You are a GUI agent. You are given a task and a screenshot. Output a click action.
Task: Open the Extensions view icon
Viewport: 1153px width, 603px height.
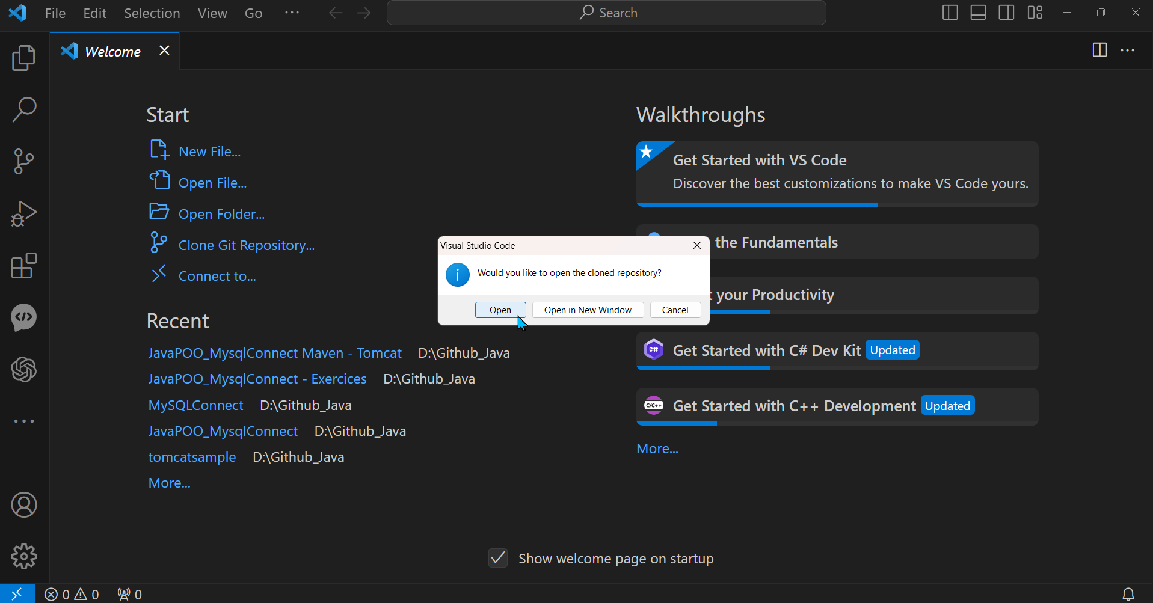click(24, 265)
